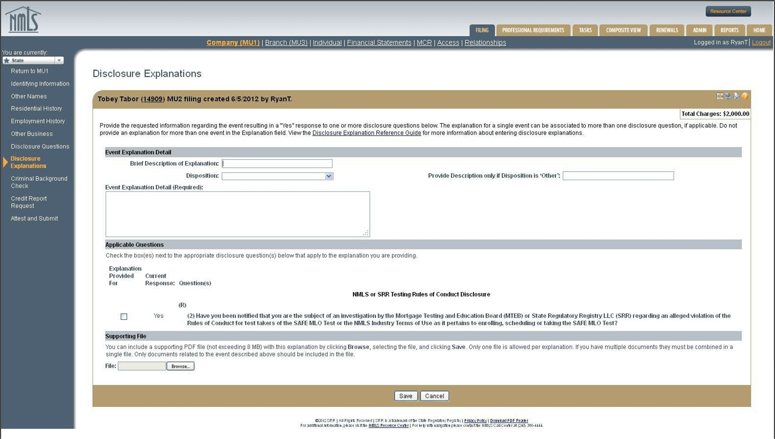This screenshot has height=439, width=775.
Task: Click the completeness check icon in the filing header
Action: point(720,96)
